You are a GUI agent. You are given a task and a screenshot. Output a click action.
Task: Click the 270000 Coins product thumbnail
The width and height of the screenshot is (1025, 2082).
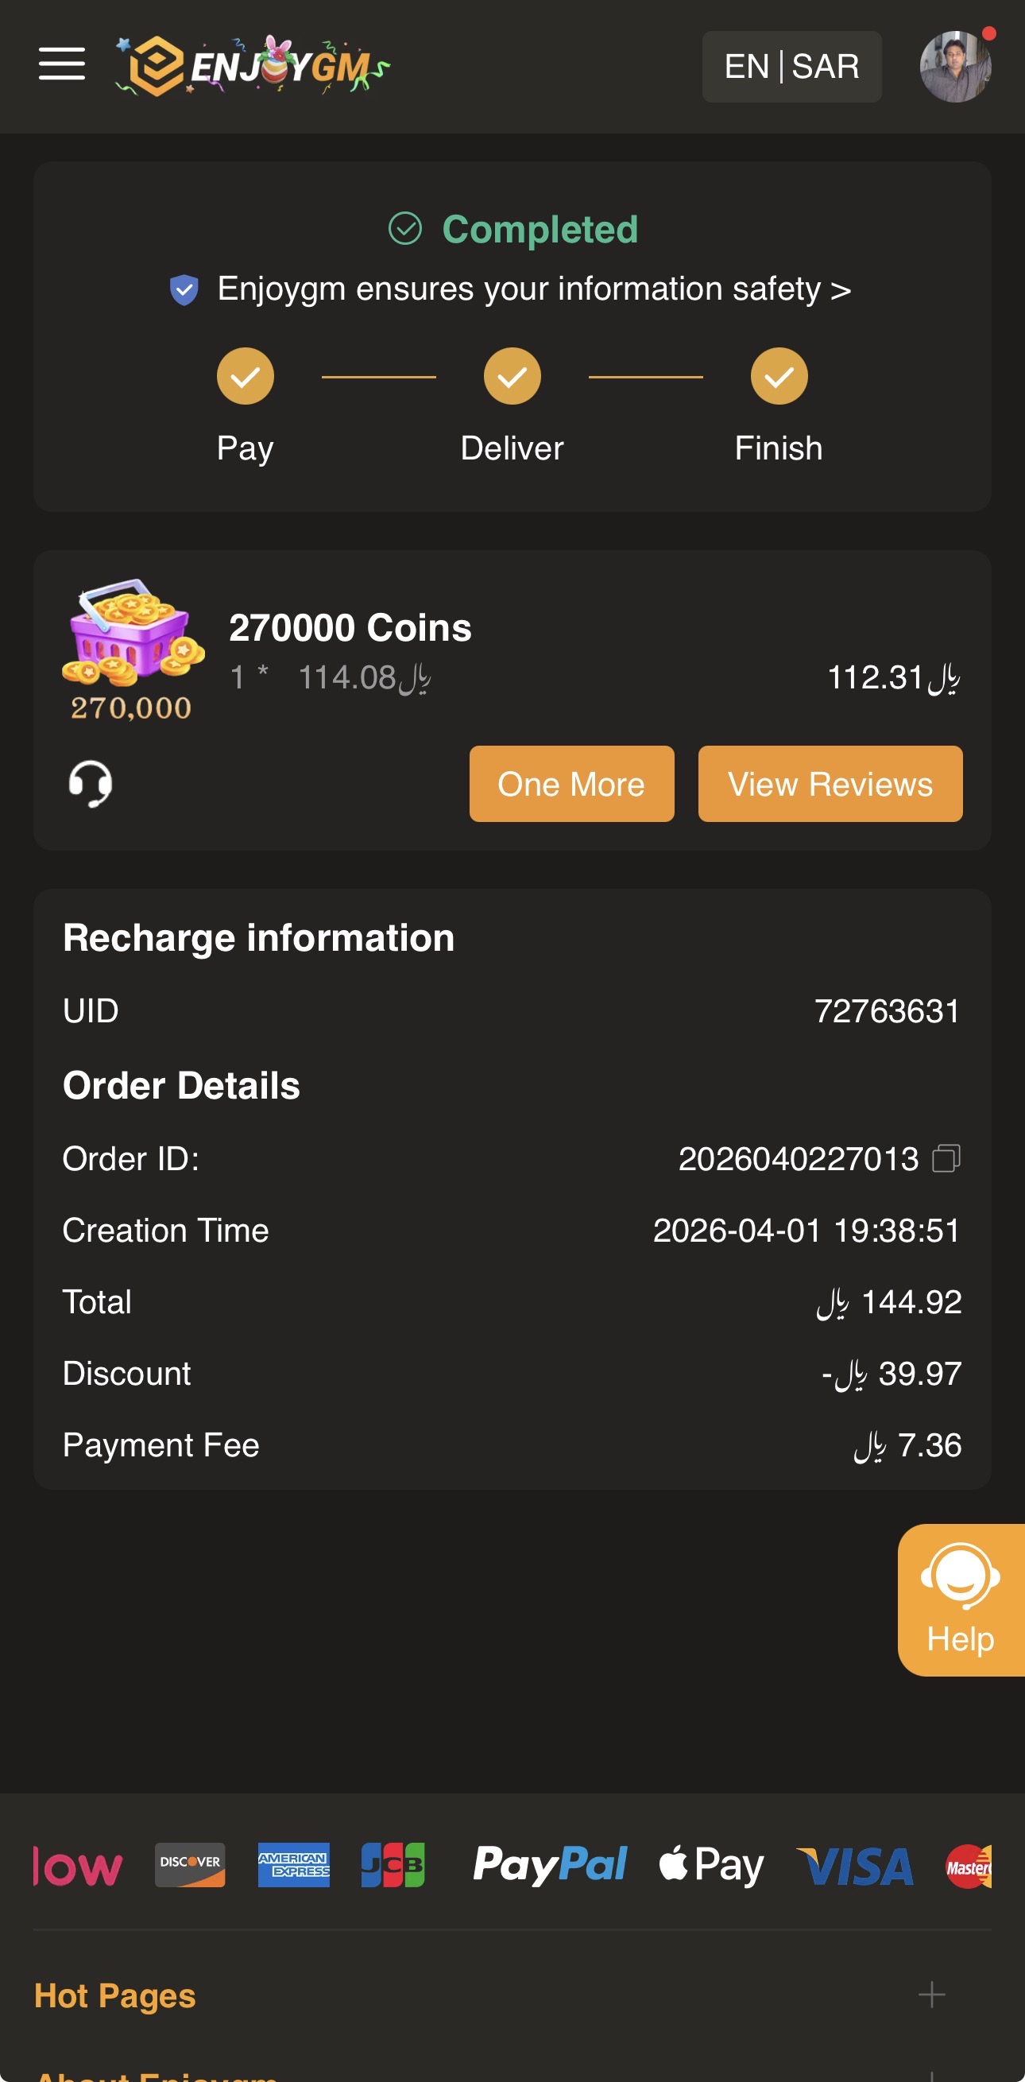133,649
